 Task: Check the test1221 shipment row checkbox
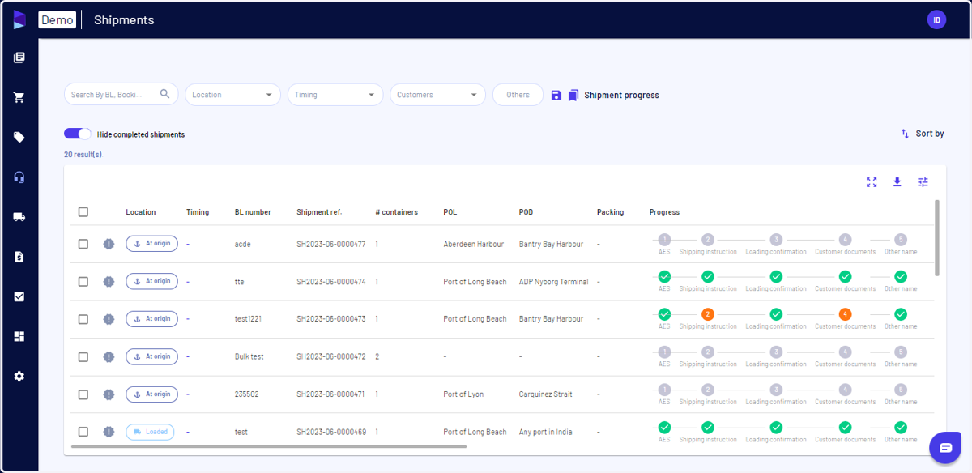(x=83, y=319)
